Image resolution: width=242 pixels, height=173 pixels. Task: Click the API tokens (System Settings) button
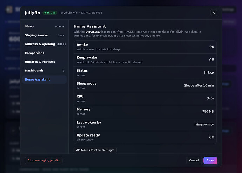(x=95, y=150)
